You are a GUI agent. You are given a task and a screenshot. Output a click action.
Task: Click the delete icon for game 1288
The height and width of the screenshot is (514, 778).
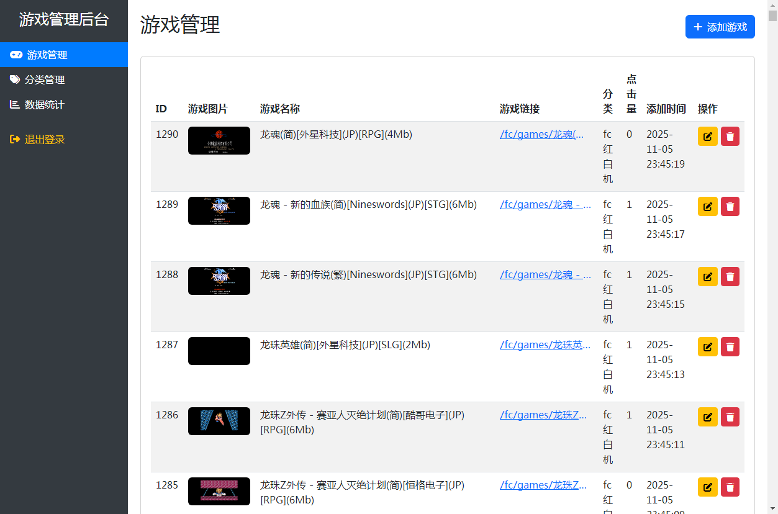click(x=730, y=276)
